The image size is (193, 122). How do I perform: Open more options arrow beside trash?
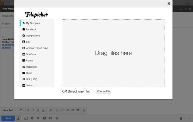(x=189, y=118)
